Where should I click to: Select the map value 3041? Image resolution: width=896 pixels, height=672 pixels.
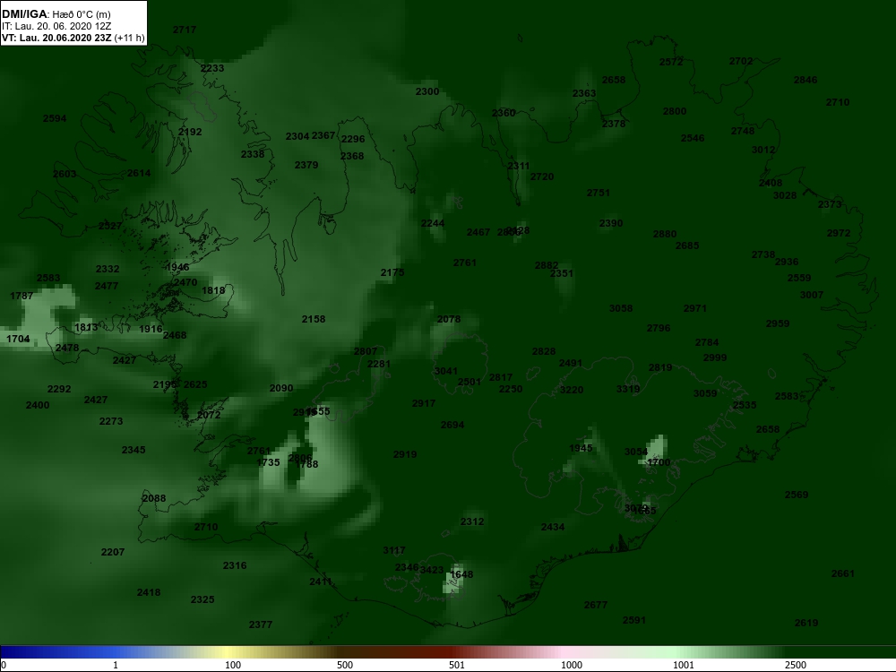(x=446, y=371)
